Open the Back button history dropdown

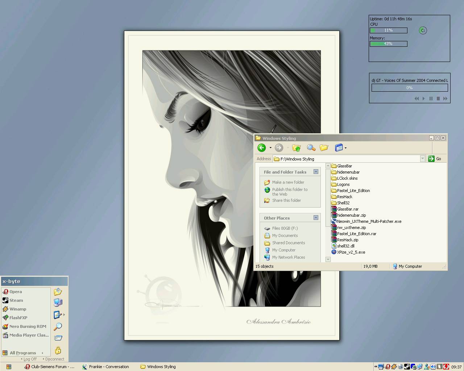[270, 148]
